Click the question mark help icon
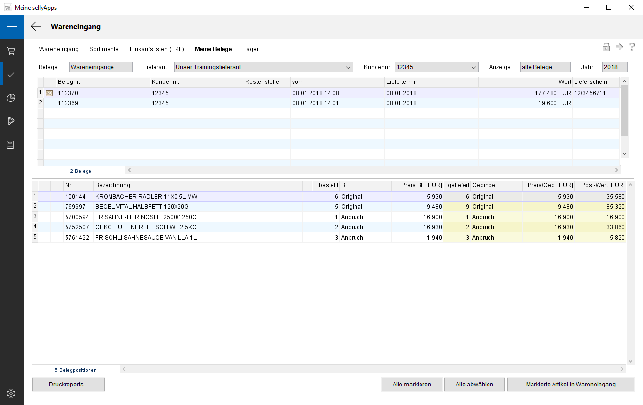Image resolution: width=643 pixels, height=405 pixels. 632,47
